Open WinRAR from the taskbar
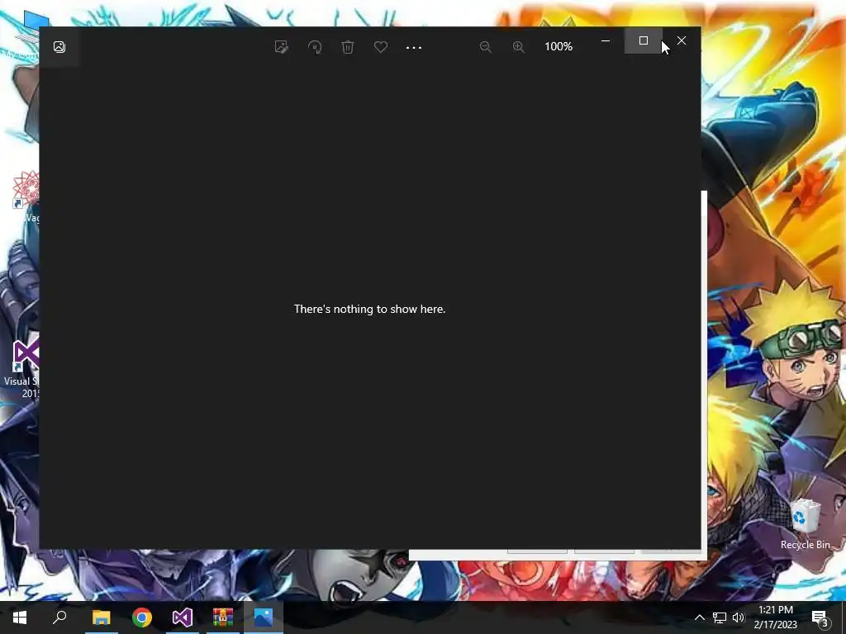 (x=223, y=617)
